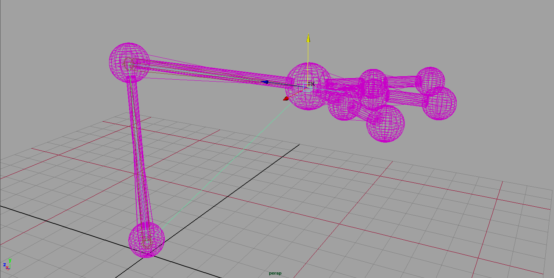554x278 pixels.
Task: Select the bottom joint sphere on the grid
Action: coord(147,240)
